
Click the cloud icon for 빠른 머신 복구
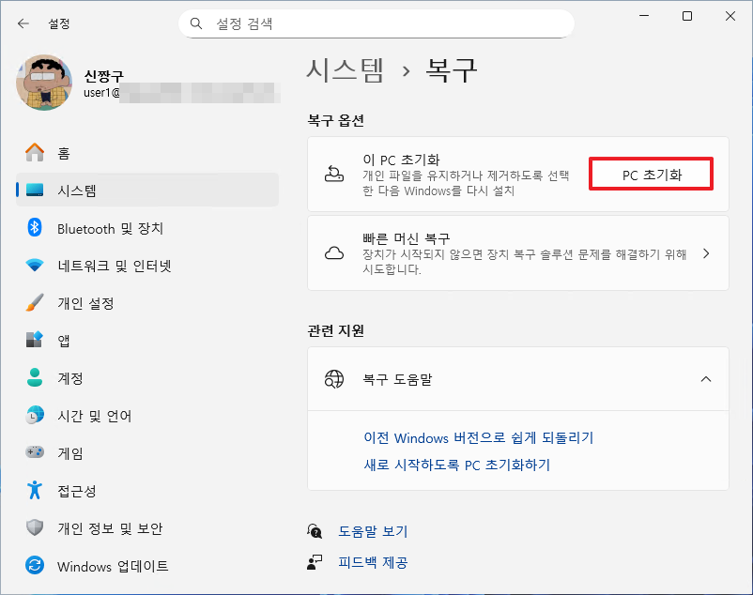point(334,252)
